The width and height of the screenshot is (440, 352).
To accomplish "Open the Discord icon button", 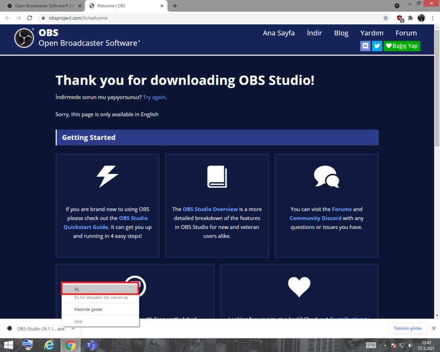I will (365, 46).
